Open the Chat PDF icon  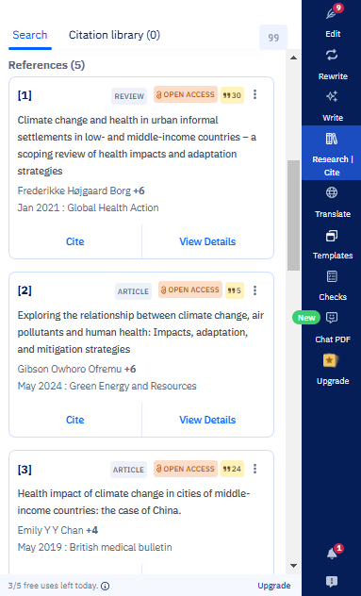coord(332,318)
